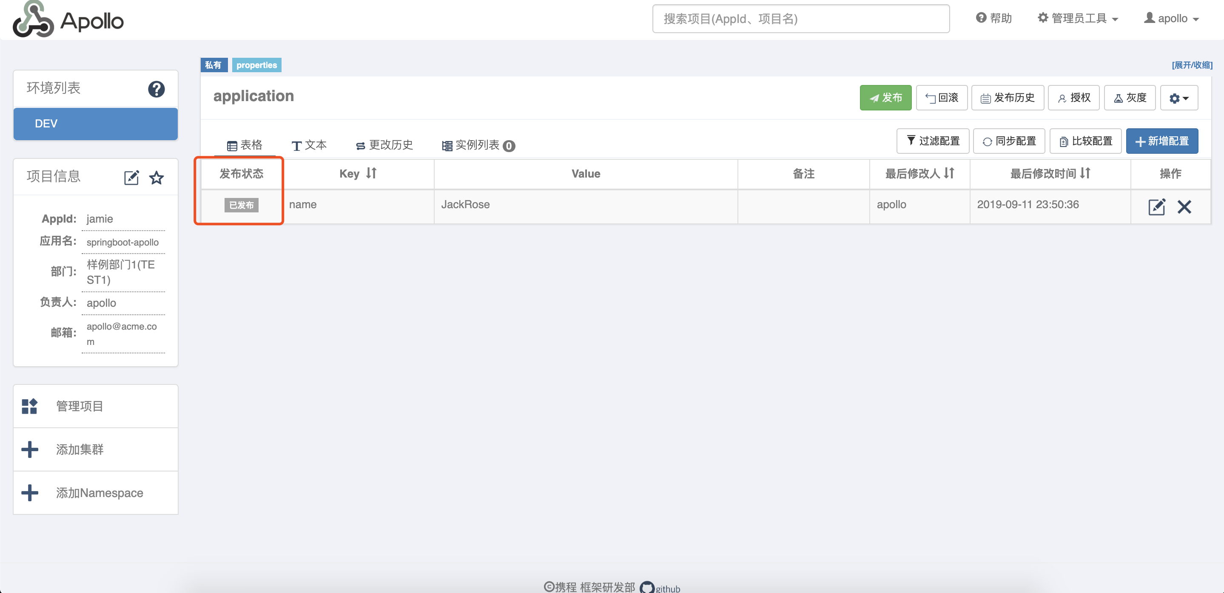Click the environment list help question icon
Image resolution: width=1224 pixels, height=593 pixels.
(156, 89)
